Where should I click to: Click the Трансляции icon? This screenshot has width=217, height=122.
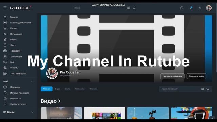click(x=5, y=57)
